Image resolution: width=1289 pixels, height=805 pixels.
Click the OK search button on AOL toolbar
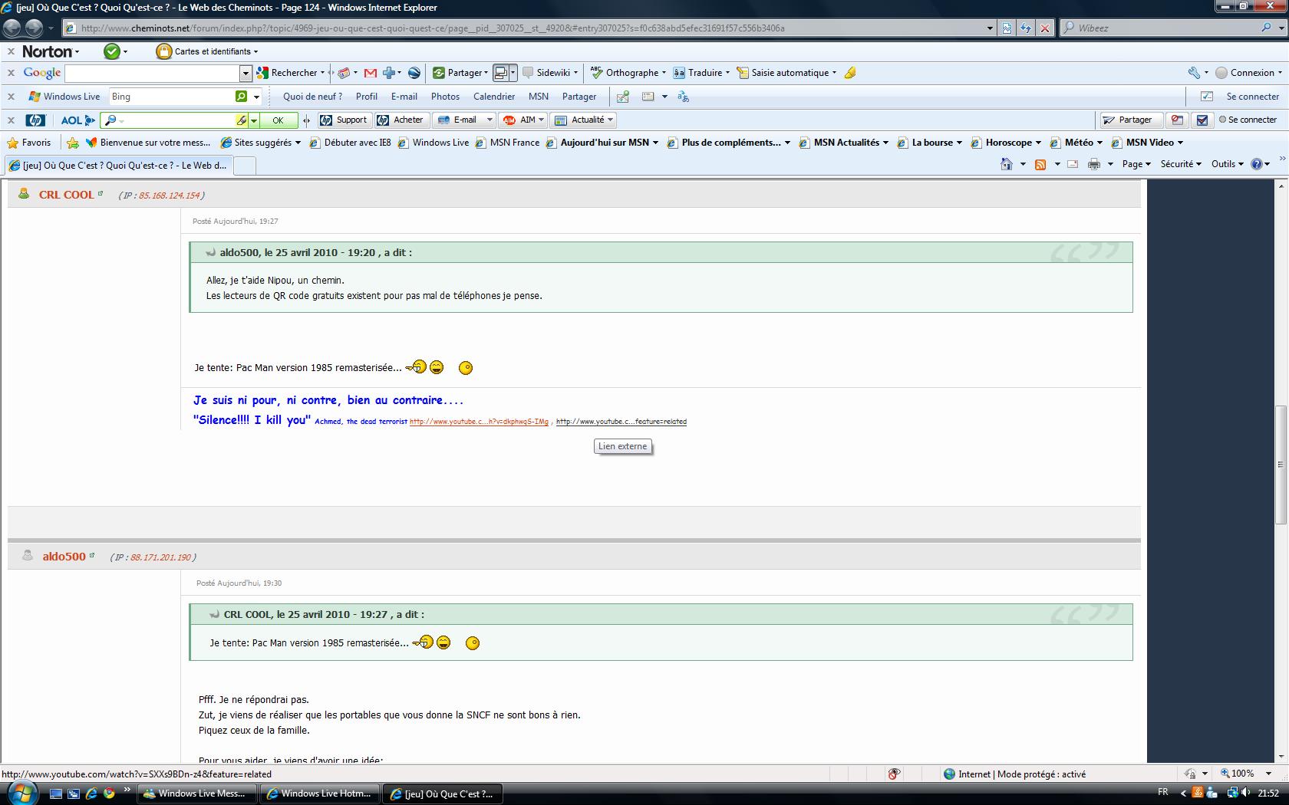tap(278, 120)
